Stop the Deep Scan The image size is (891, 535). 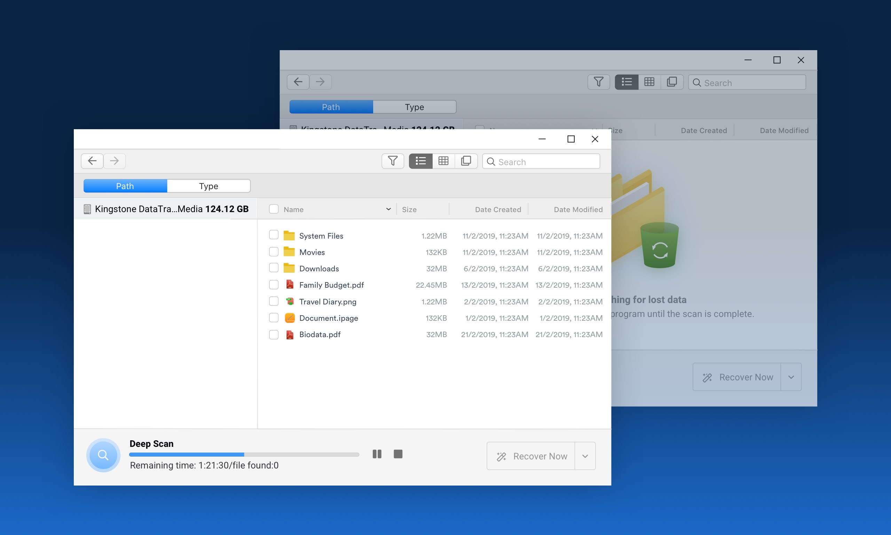398,454
